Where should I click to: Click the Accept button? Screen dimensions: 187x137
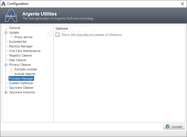pos(174,127)
